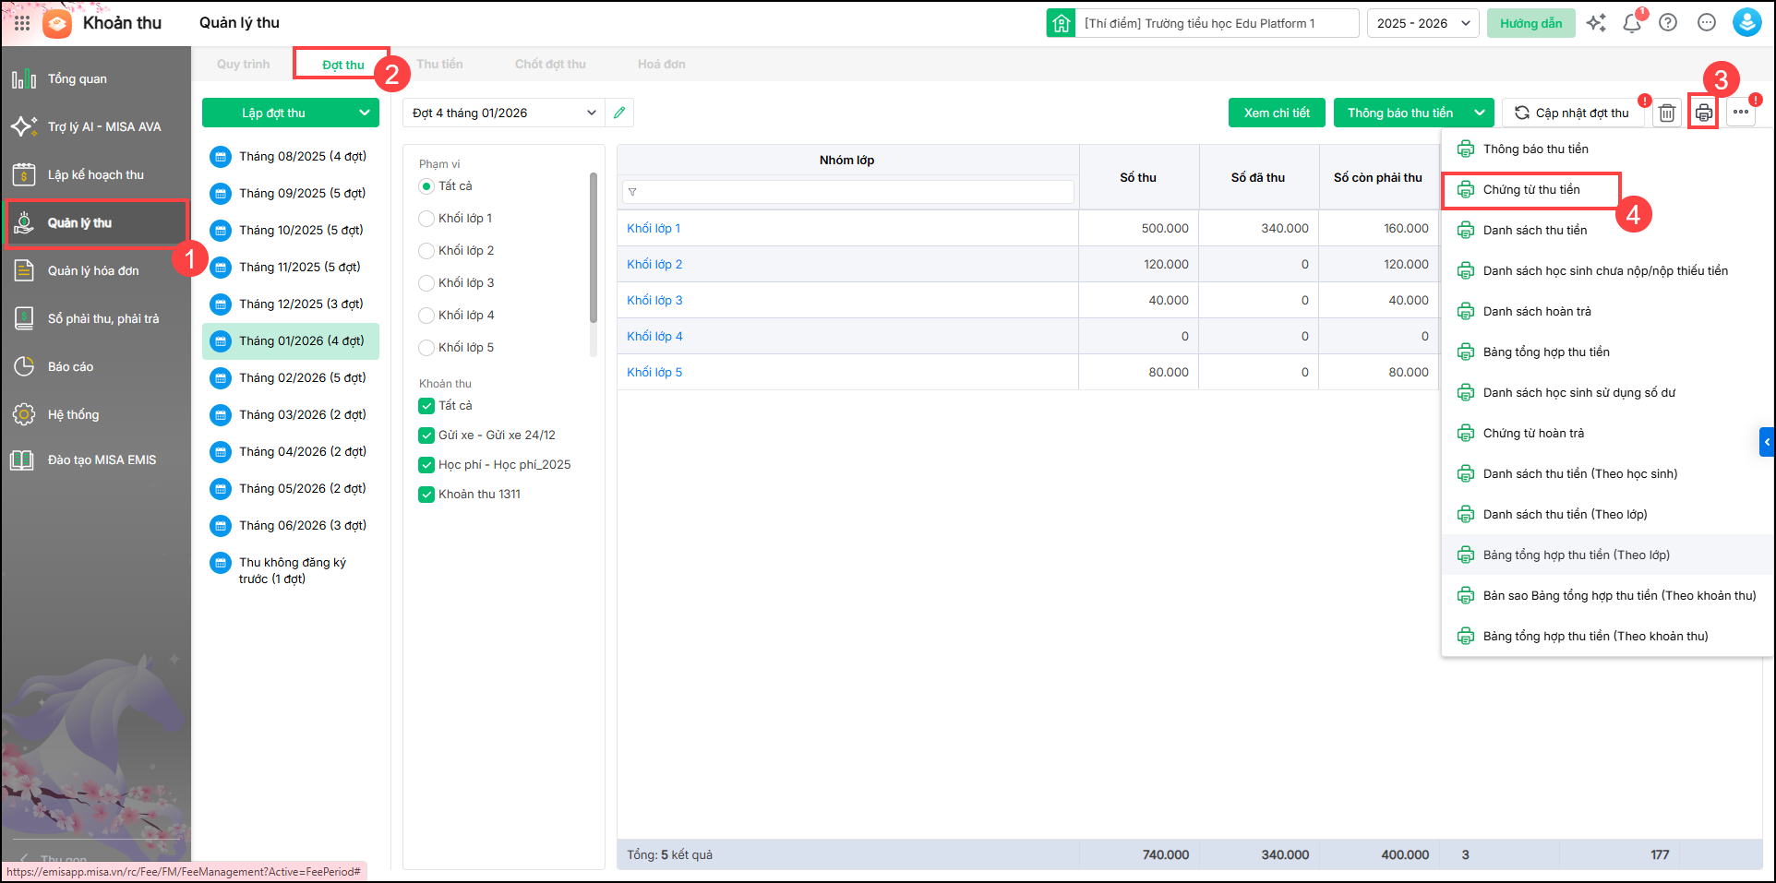Viewport: 1776px width, 883px height.
Task: Expand the Thông báo thu tiền arrow
Action: pyautogui.click(x=1480, y=113)
